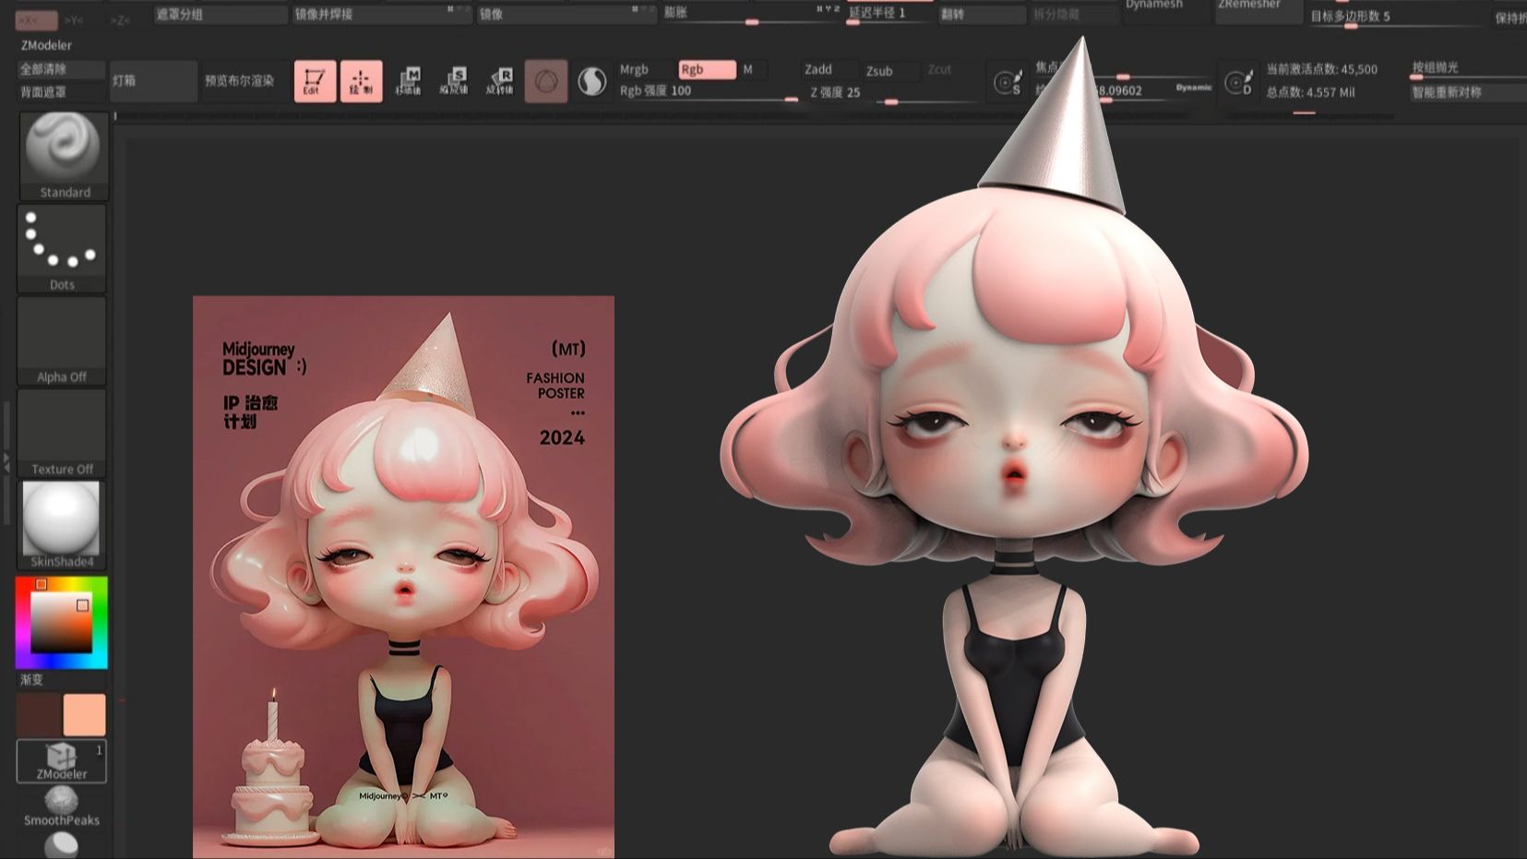The height and width of the screenshot is (859, 1527).
Task: Select the Move gizmo icon
Action: [408, 81]
